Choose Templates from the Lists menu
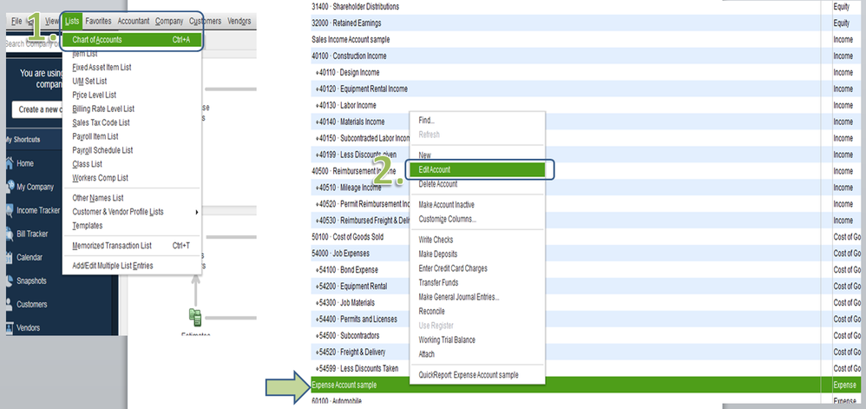The image size is (866, 409). tap(88, 226)
